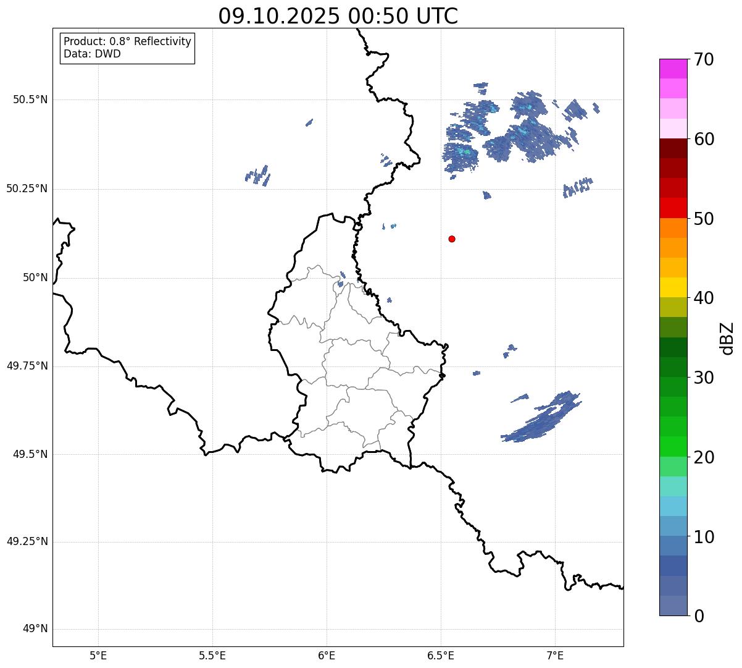Viewport: 742px width, 668px height.
Task: Click the 50°N latitude label
Action: coord(35,277)
